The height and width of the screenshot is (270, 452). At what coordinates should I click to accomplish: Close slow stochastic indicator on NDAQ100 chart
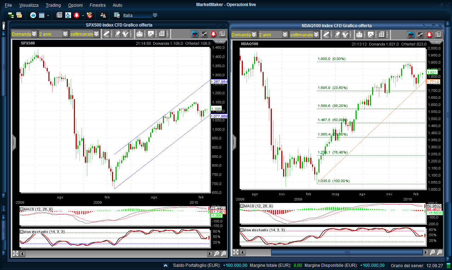click(242, 230)
